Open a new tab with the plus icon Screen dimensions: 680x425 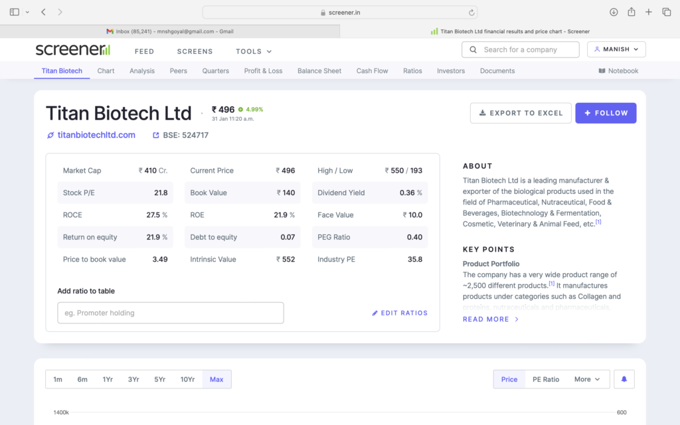pyautogui.click(x=648, y=12)
